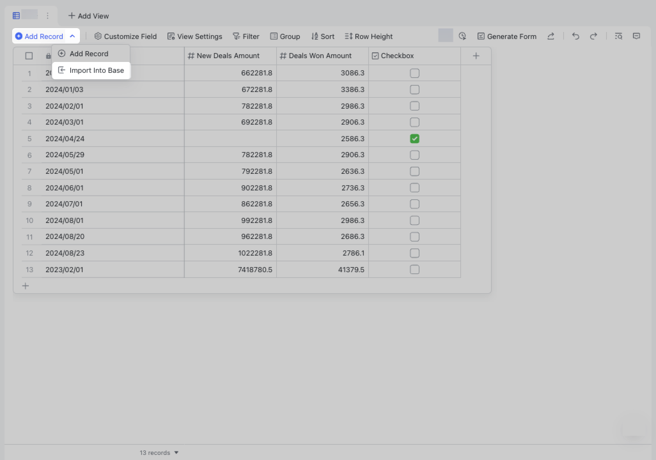Click the Deals Won Amount column header
Screen dimensions: 656x460
coord(322,56)
